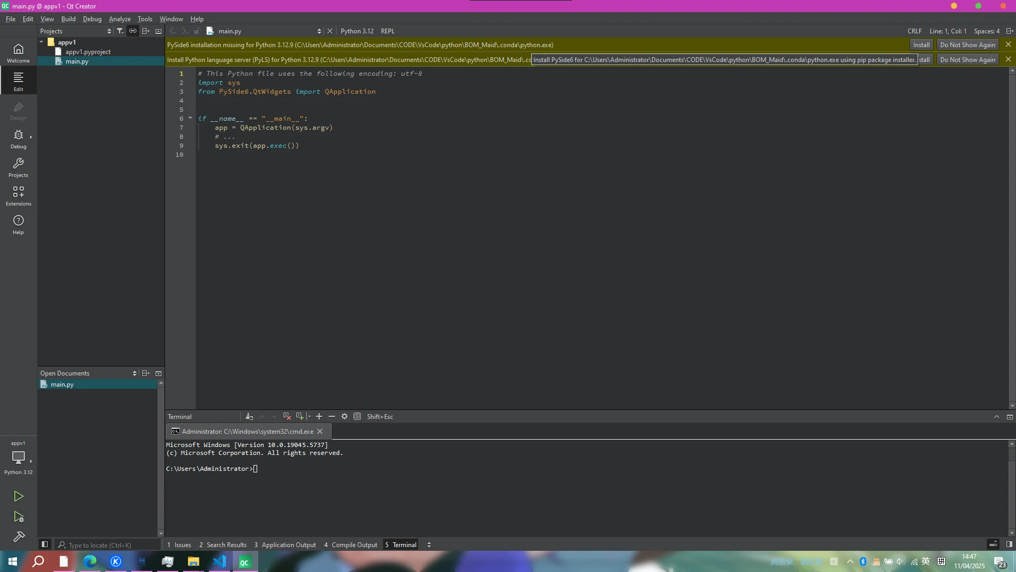Toggle synchronize with editor link
Viewport: 1016px width, 572px height.
click(133, 31)
